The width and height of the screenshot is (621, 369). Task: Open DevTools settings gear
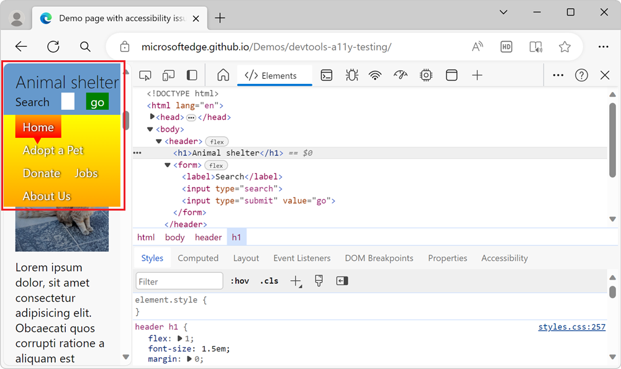click(x=425, y=75)
